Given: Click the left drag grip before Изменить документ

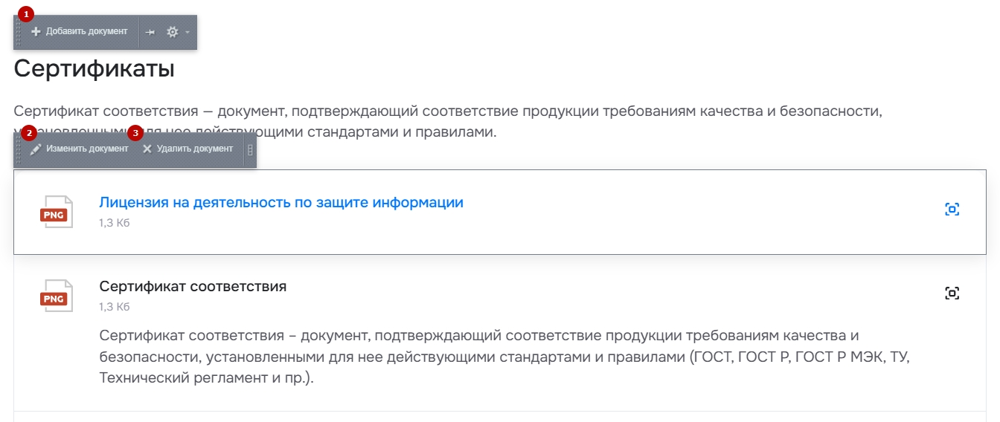Looking at the screenshot, I should 19,149.
